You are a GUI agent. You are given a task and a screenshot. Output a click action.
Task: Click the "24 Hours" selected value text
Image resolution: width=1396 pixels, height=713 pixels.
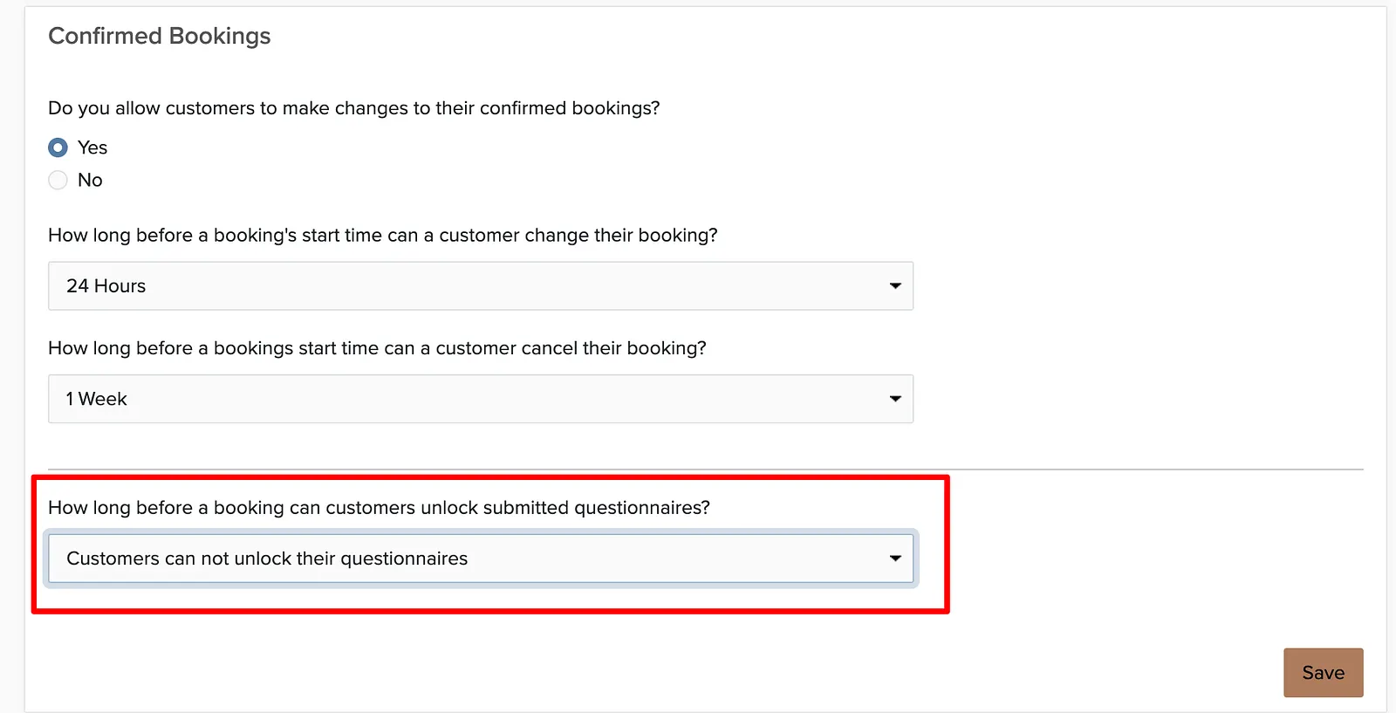coord(106,286)
